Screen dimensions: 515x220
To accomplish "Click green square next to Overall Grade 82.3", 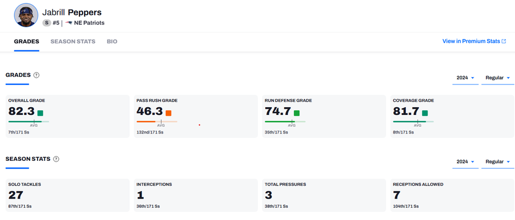I will (40, 113).
